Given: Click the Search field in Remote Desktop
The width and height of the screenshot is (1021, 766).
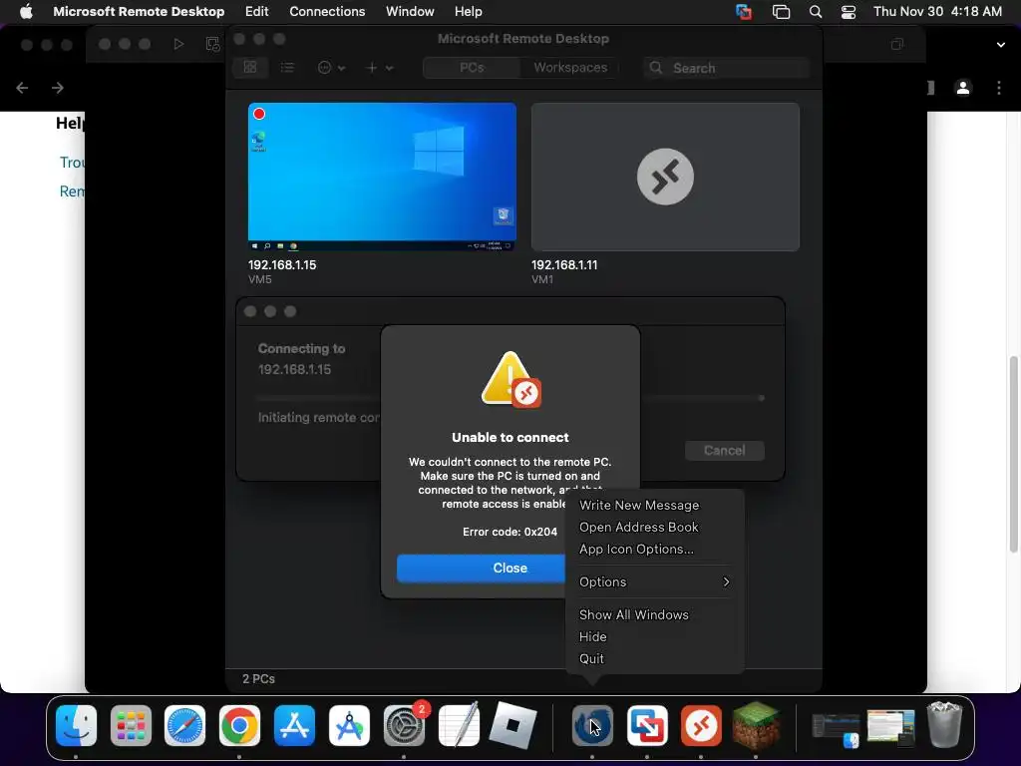Looking at the screenshot, I should pos(726,68).
